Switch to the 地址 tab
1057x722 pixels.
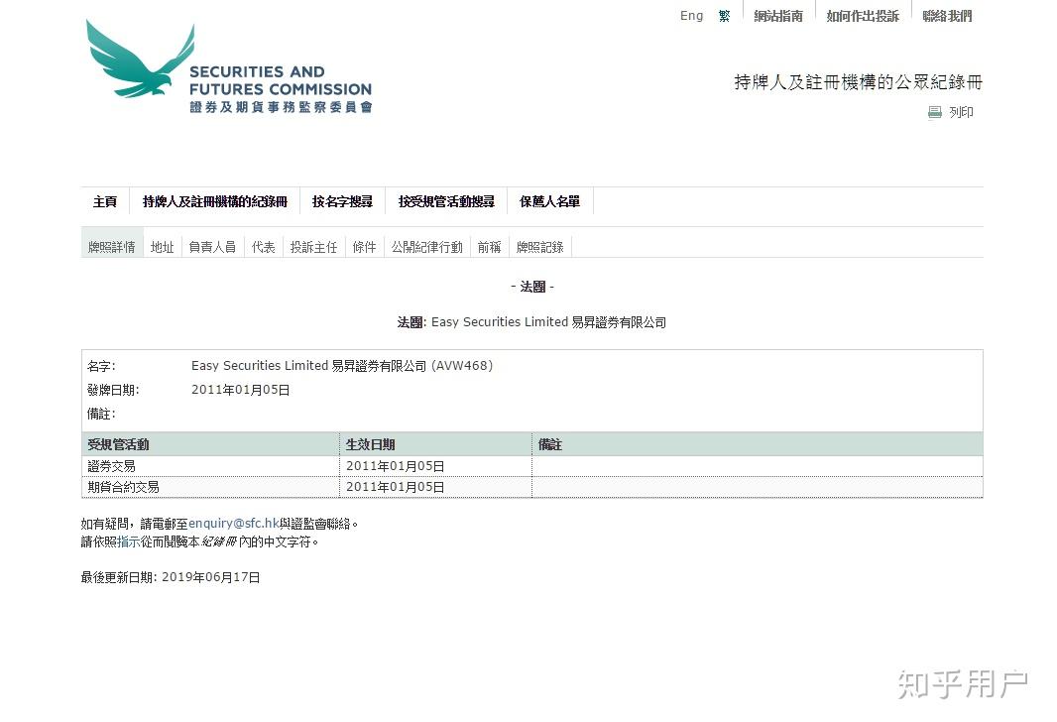pos(163,247)
